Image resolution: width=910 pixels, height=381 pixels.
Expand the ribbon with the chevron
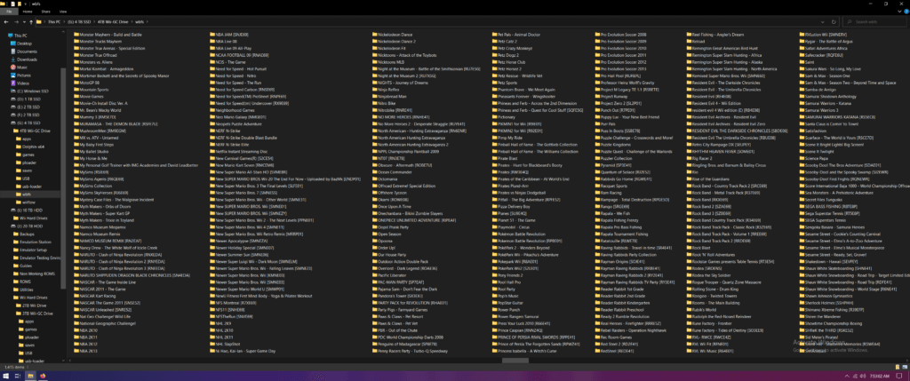tap(898, 11)
